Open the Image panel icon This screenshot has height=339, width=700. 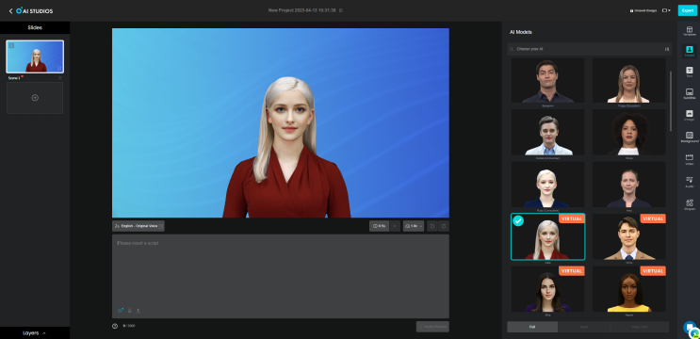coord(690,115)
